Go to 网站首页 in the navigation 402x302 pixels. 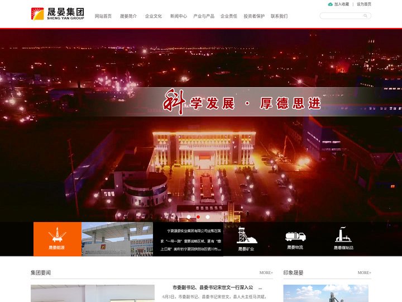[x=103, y=16]
